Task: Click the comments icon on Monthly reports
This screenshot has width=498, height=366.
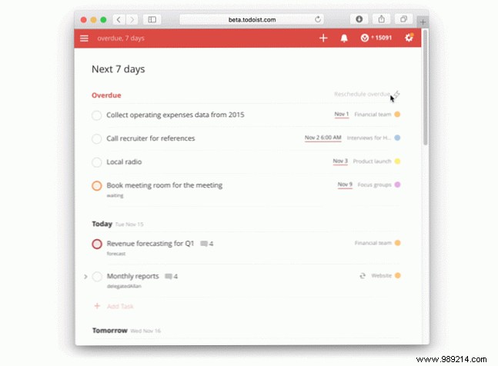Action: click(169, 276)
